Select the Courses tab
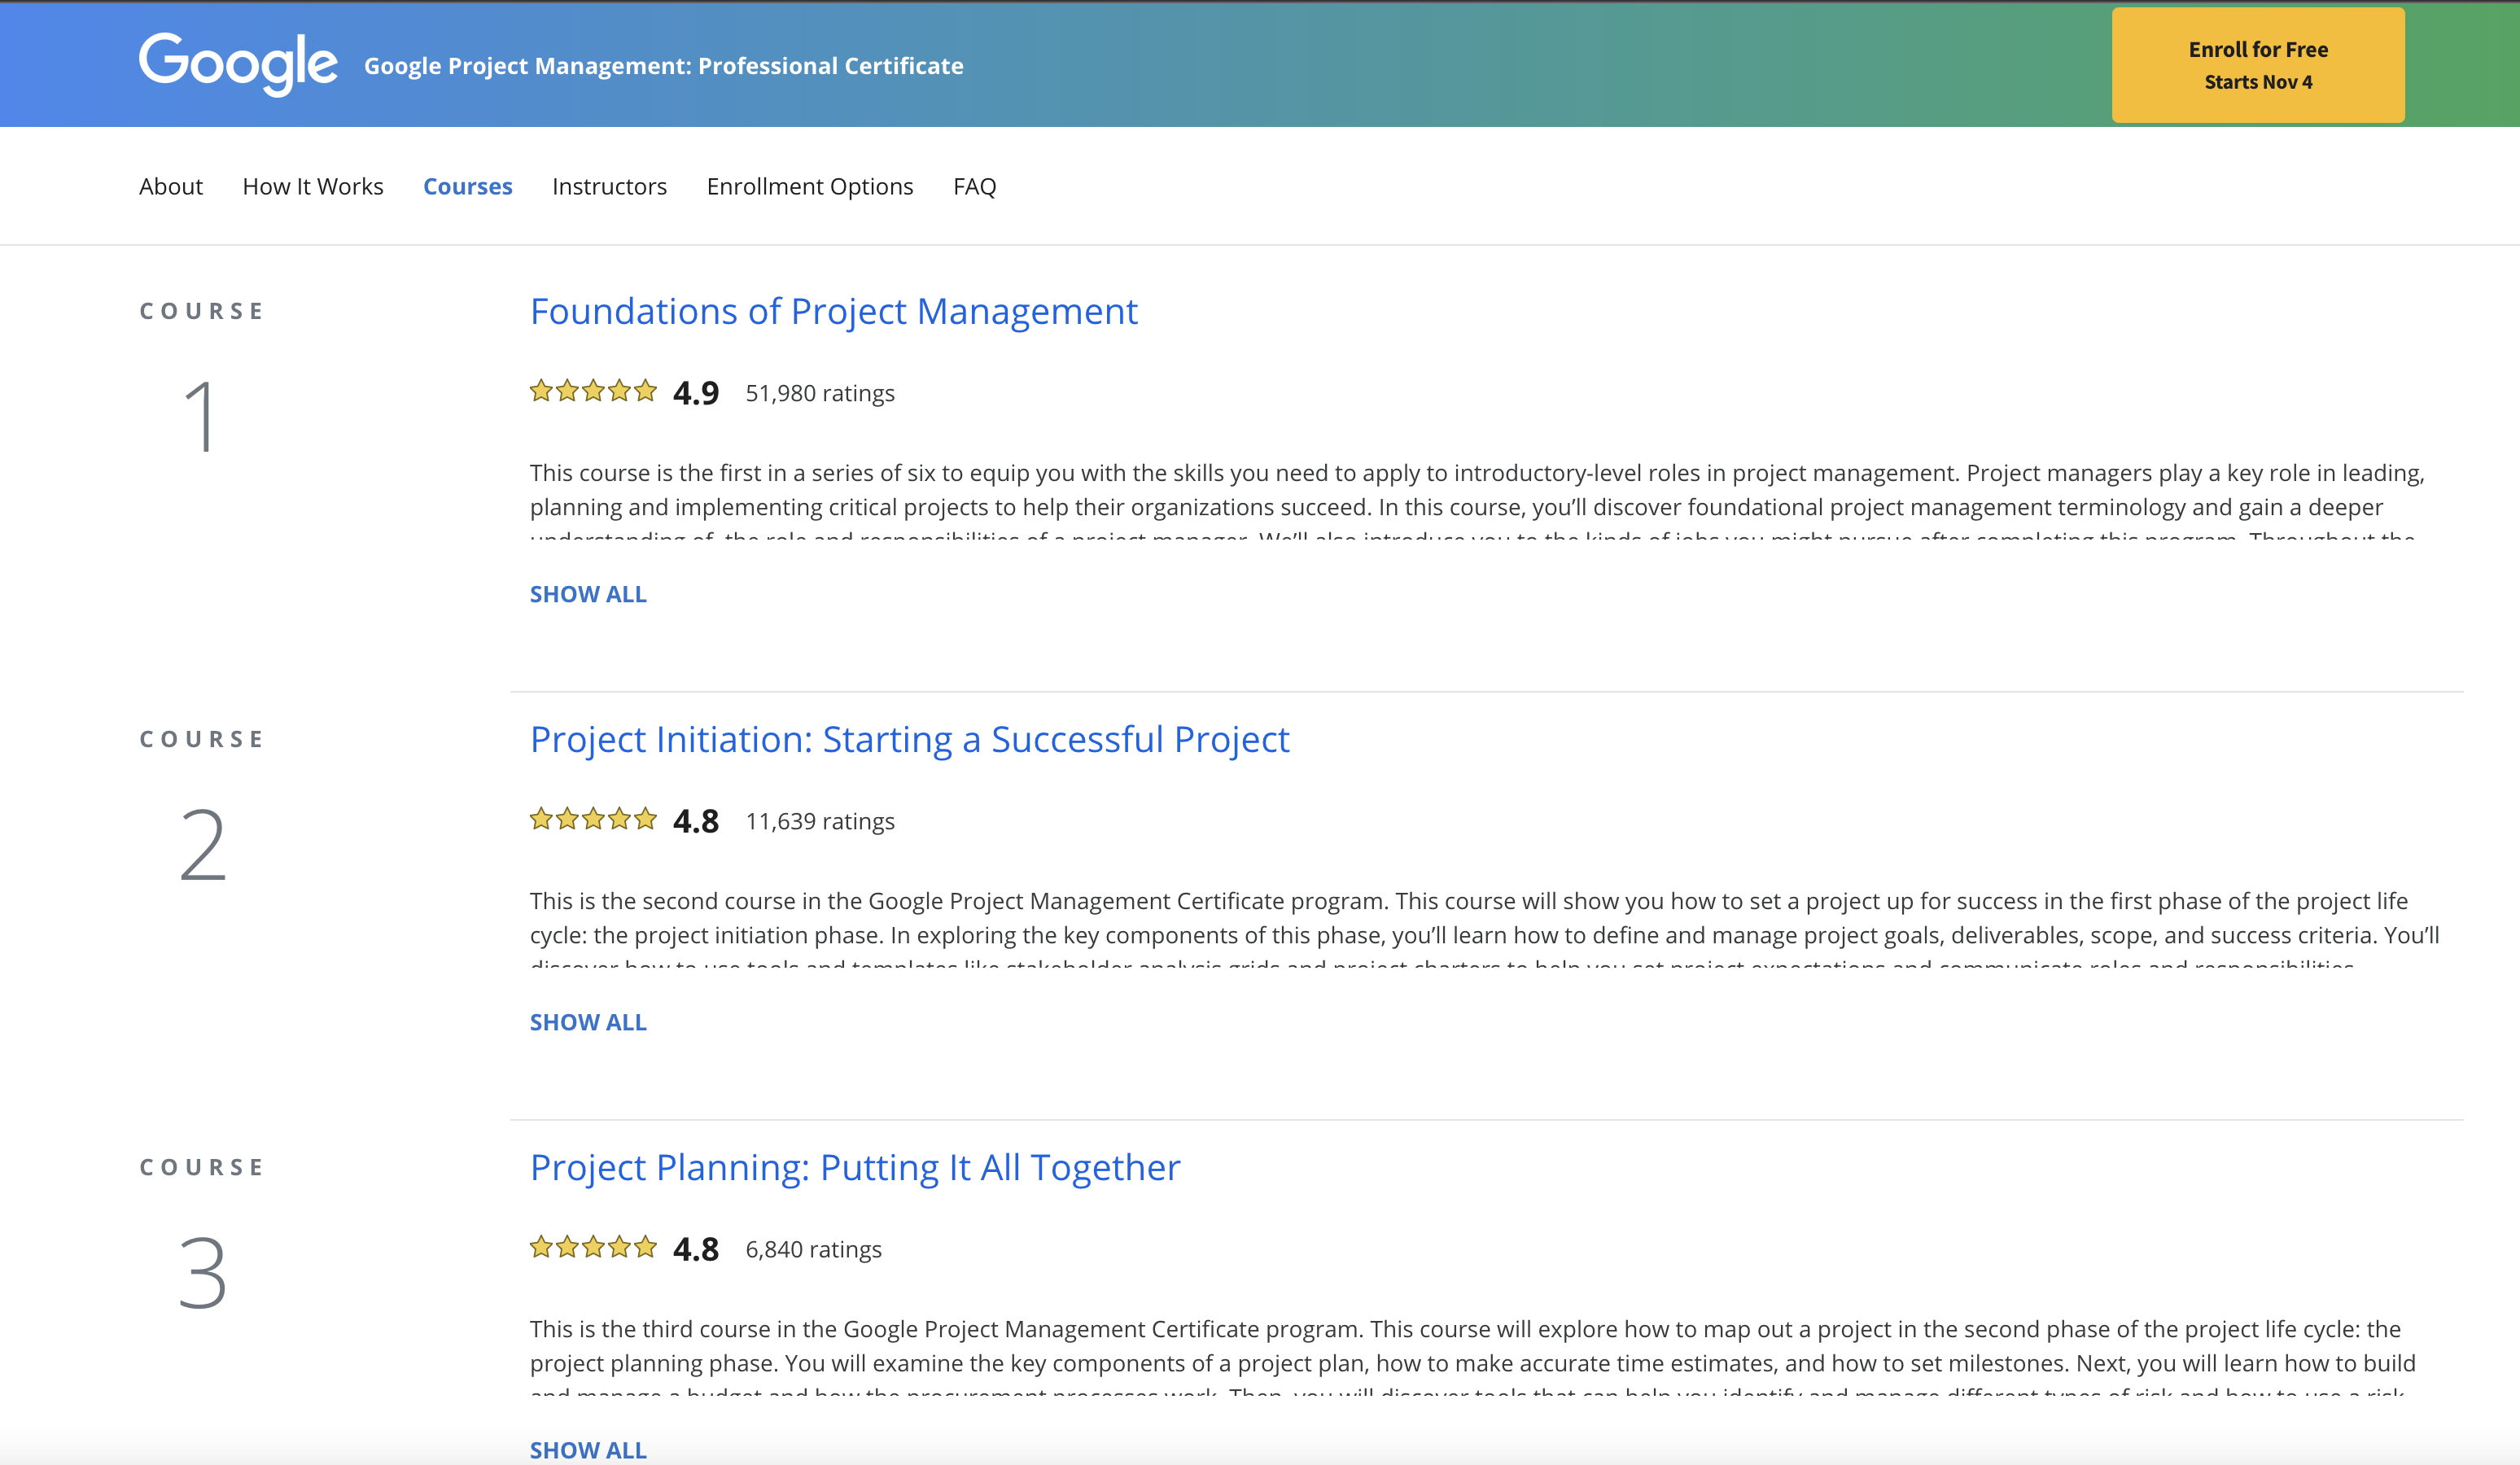Screen dimensions: 2520x1465 click(467, 186)
